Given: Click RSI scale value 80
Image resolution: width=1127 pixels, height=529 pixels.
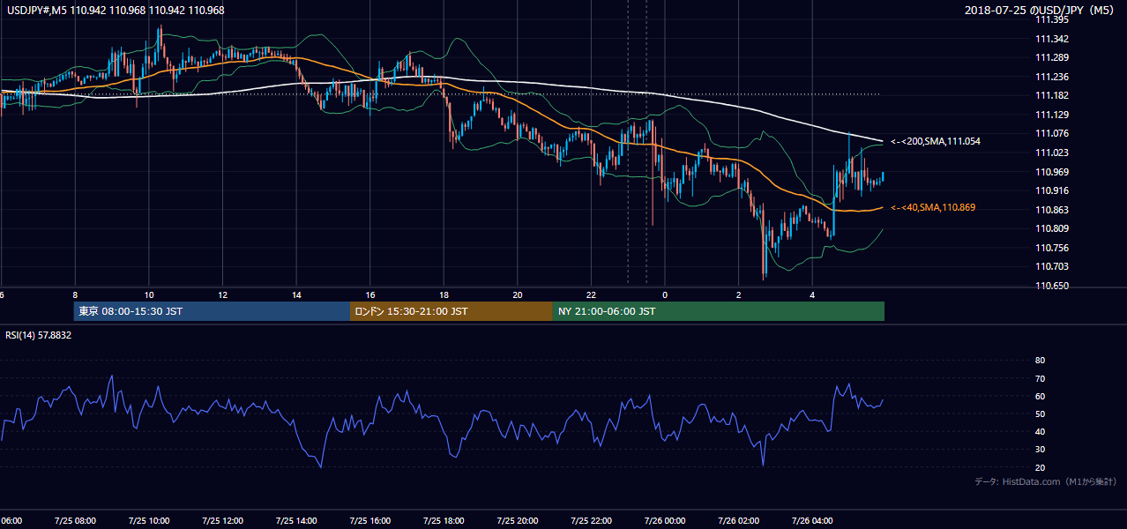Looking at the screenshot, I should tap(1040, 361).
